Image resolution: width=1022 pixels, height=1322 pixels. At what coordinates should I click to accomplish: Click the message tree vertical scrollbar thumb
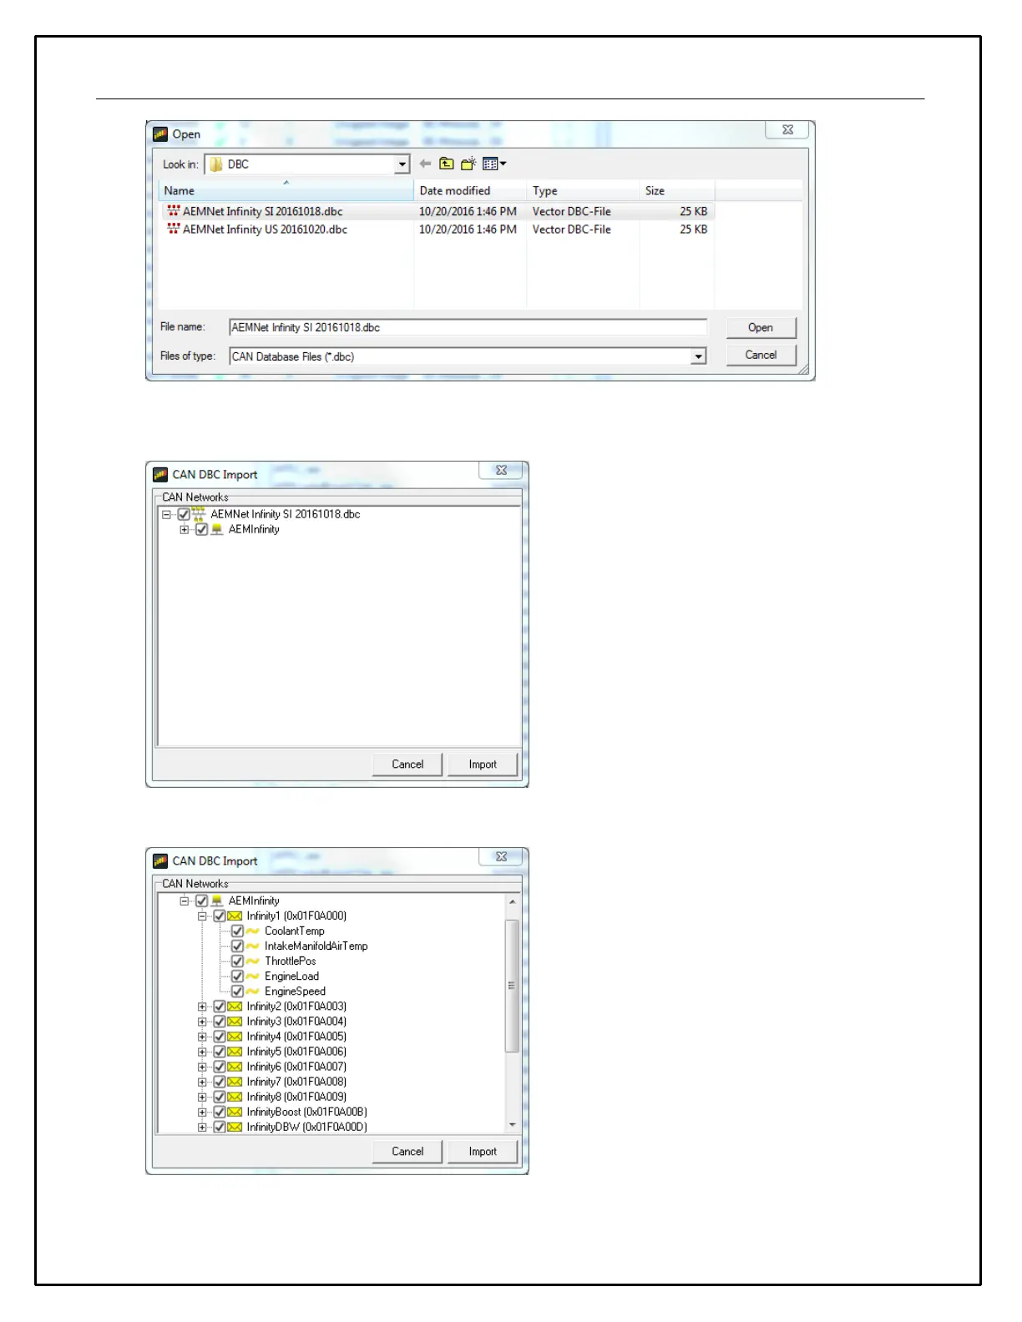(x=512, y=986)
